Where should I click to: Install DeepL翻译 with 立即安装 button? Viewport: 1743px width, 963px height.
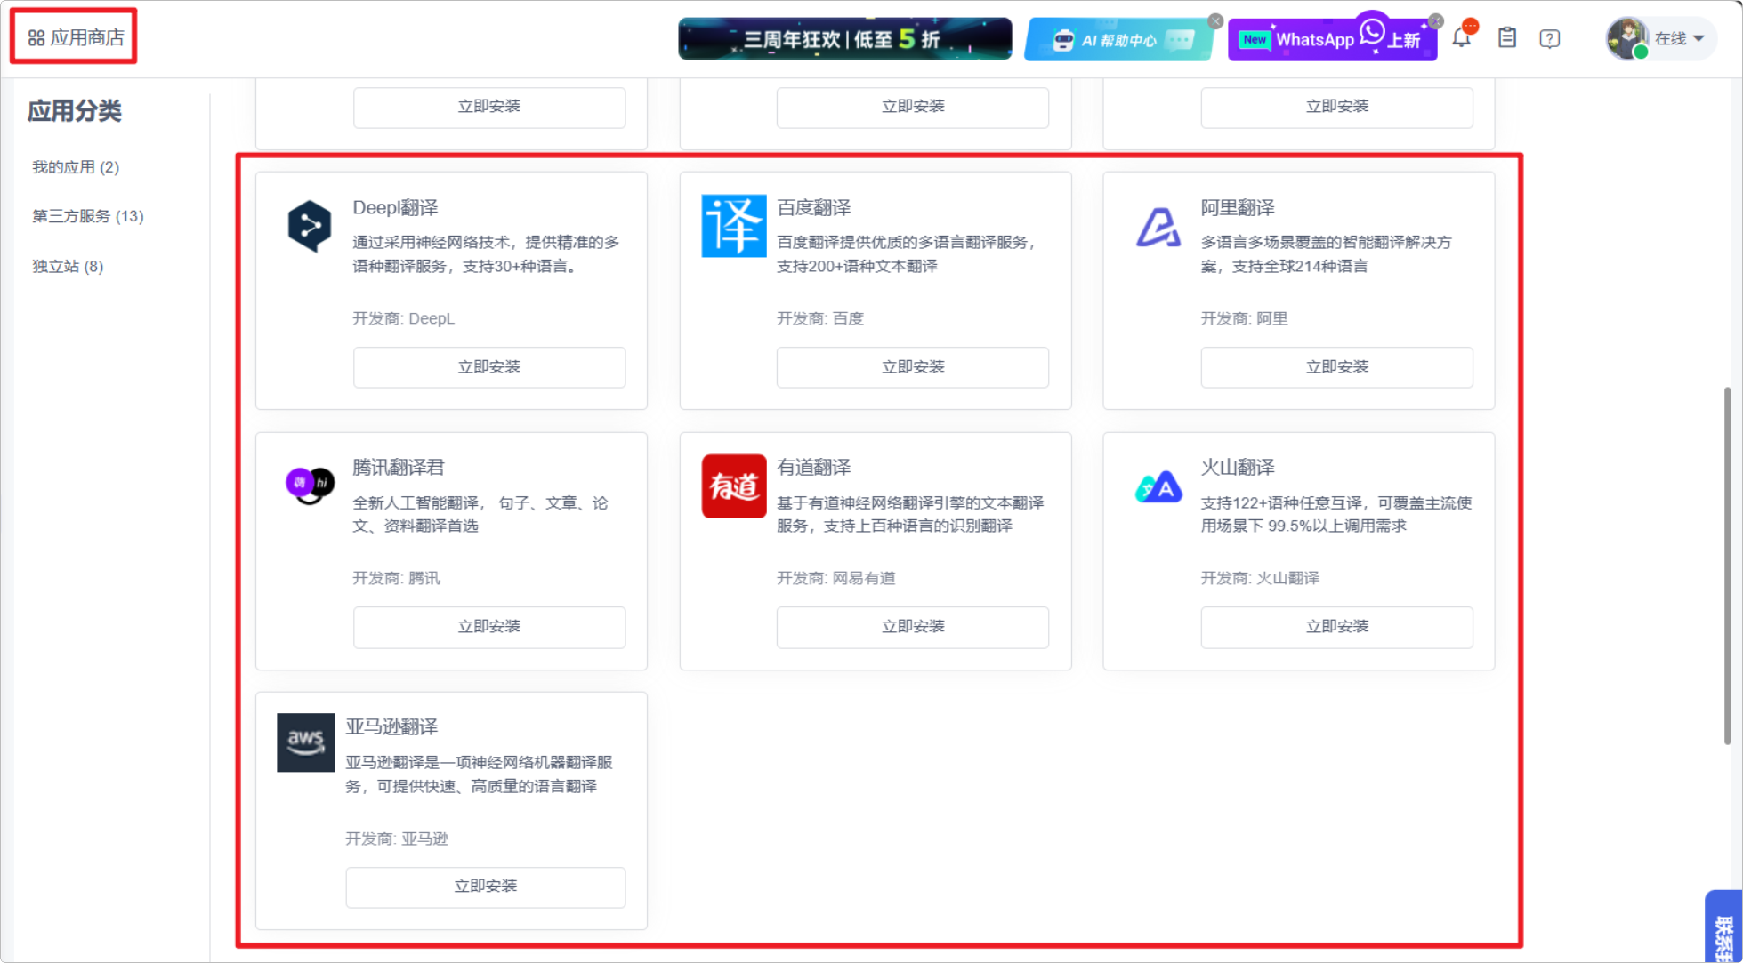488,366
